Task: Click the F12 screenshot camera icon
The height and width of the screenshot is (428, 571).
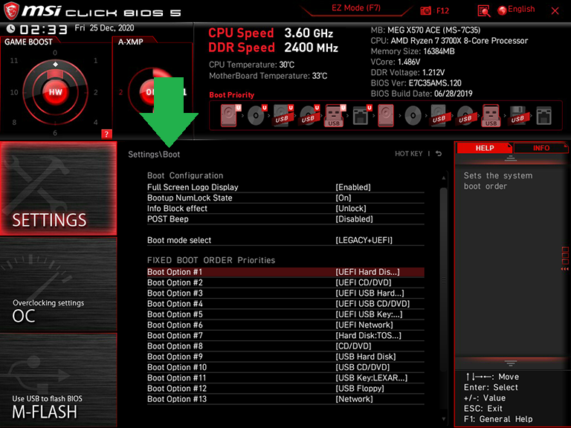Action: [425, 10]
